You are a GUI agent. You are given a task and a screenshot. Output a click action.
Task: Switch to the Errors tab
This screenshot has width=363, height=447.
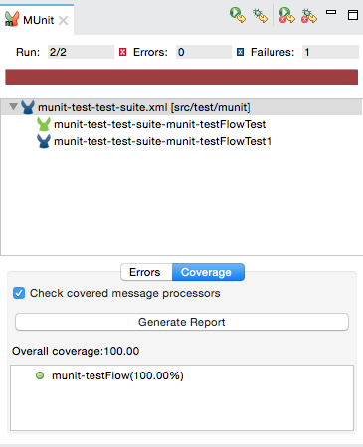click(x=146, y=272)
